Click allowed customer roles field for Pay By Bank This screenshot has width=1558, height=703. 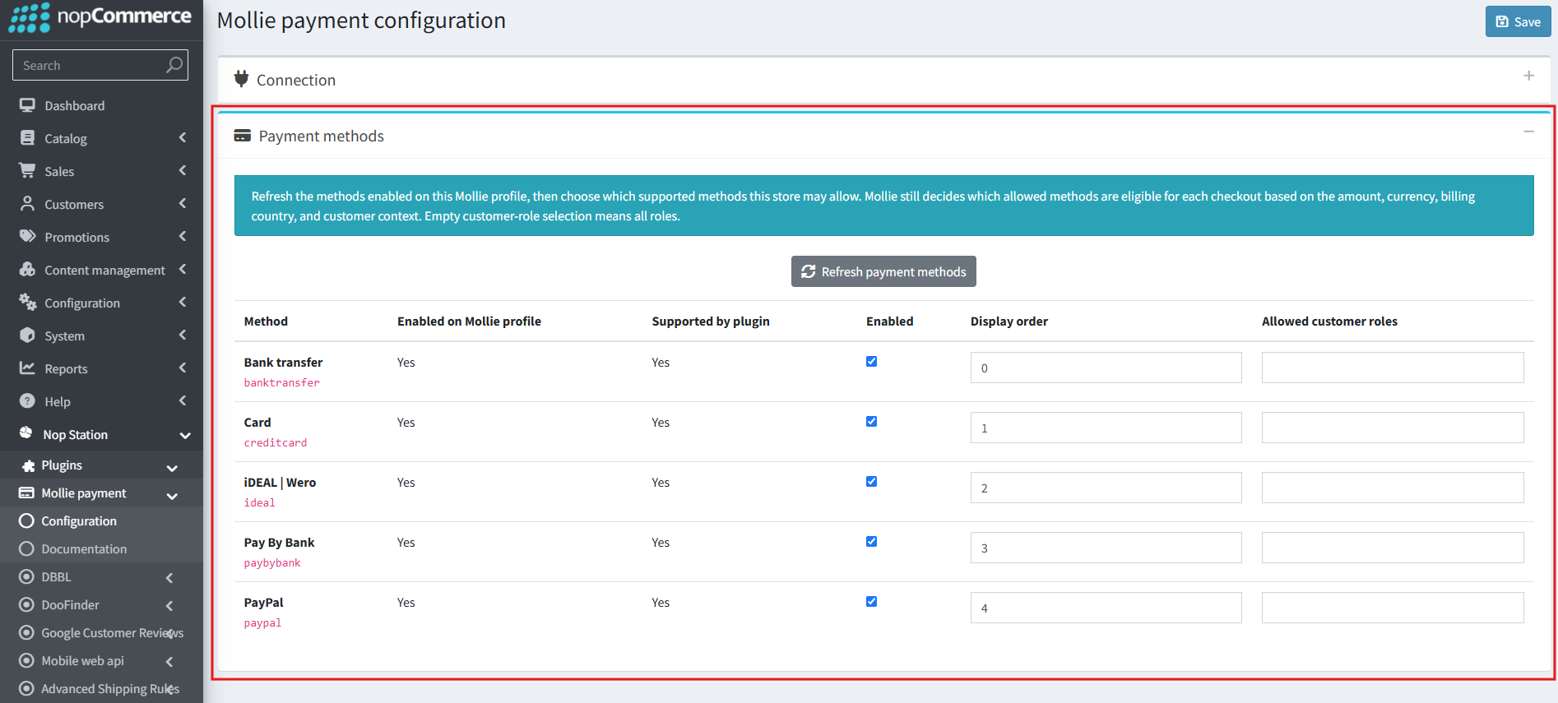pos(1393,548)
